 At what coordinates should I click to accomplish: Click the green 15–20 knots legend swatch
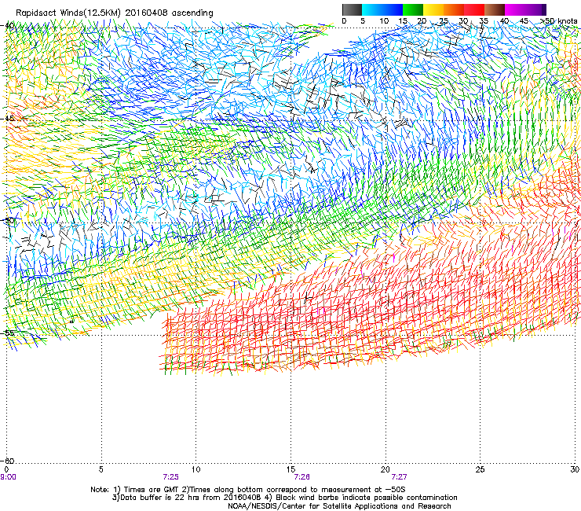click(413, 9)
